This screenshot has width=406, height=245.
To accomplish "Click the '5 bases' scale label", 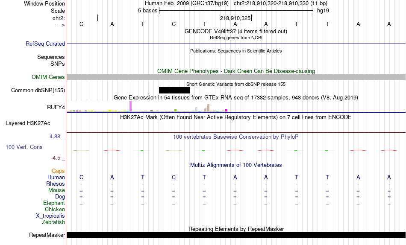I will point(147,11).
